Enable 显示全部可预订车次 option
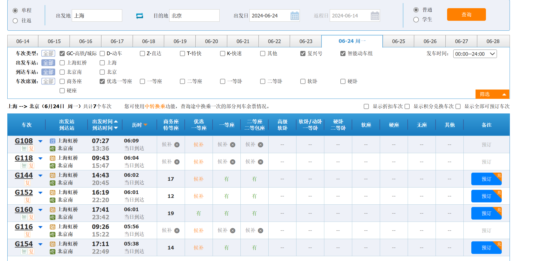540x261 pixels. tap(458, 106)
